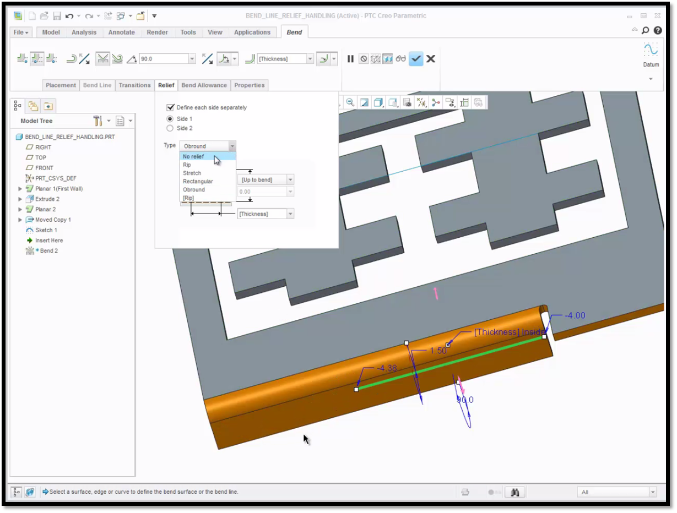Open the angle dimension scheme dropdown arrow
This screenshot has height=513, width=677.
tap(235, 58)
